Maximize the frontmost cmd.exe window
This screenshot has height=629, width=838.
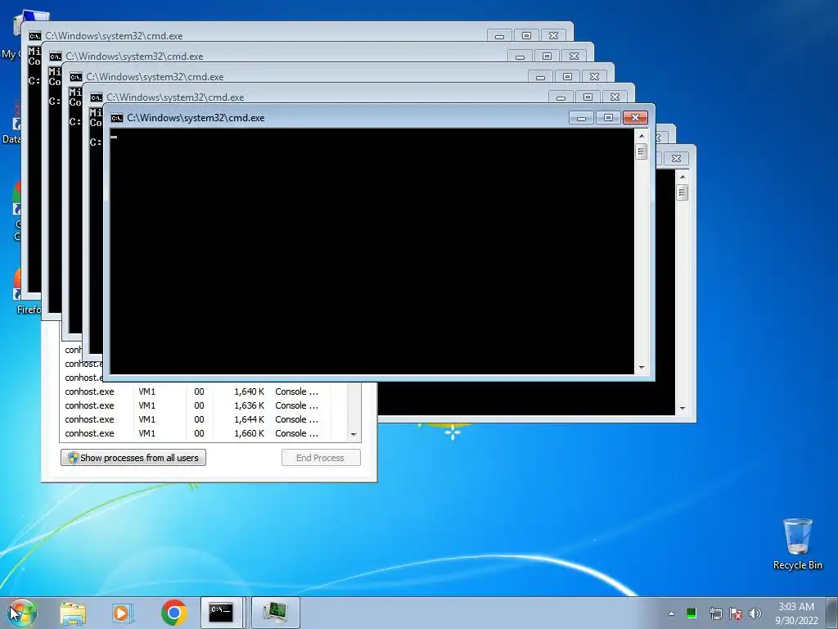(608, 118)
